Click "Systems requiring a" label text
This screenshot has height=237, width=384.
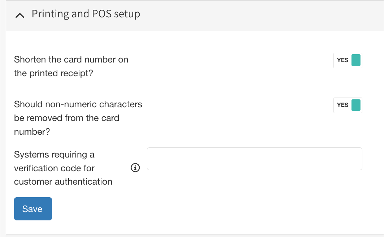[x=54, y=155]
